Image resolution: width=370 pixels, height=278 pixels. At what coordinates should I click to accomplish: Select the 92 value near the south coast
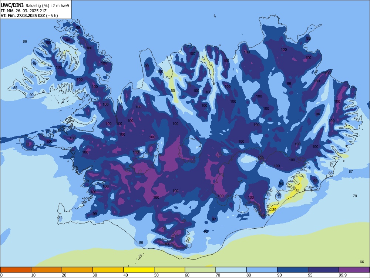[206, 231]
